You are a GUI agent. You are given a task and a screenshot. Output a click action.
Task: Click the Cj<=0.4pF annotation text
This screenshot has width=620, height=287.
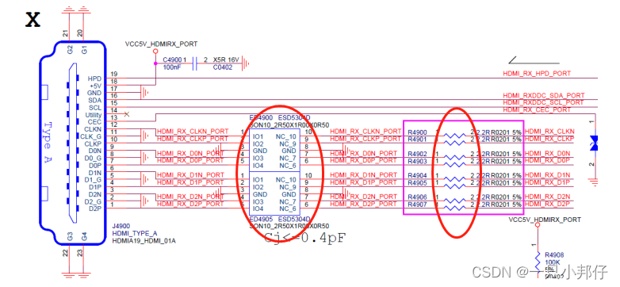tap(305, 238)
